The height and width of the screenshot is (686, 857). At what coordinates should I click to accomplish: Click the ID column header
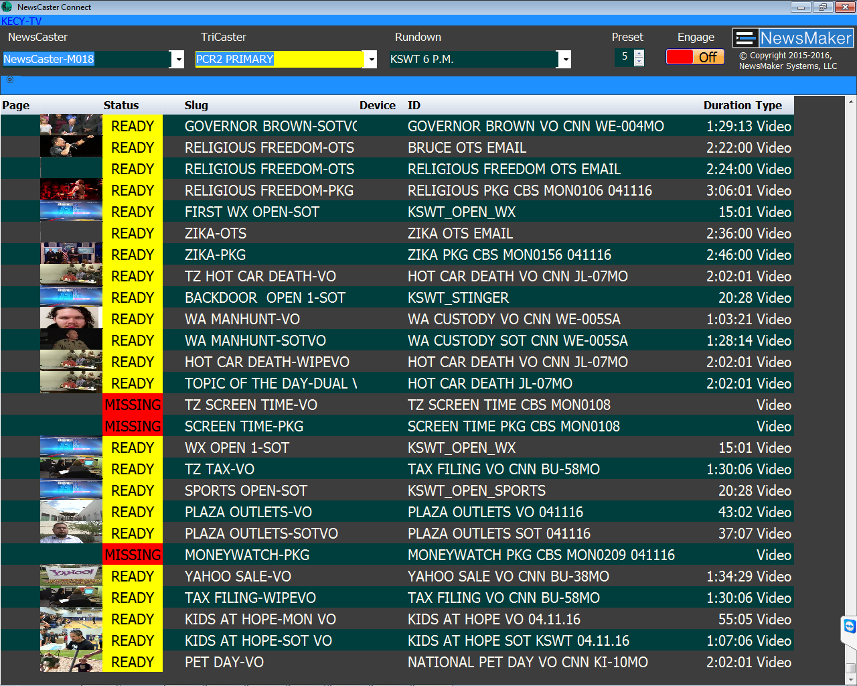[x=414, y=105]
